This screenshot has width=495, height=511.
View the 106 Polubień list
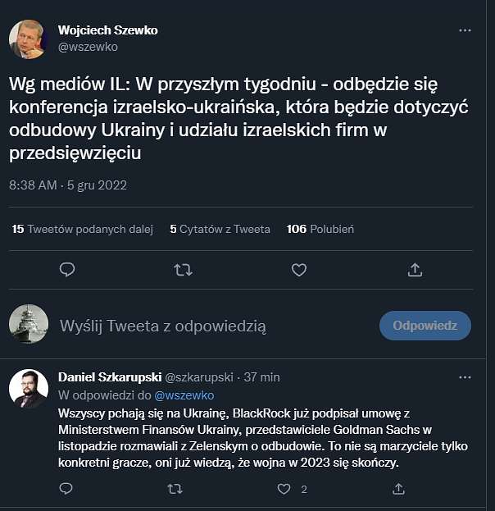(x=320, y=229)
